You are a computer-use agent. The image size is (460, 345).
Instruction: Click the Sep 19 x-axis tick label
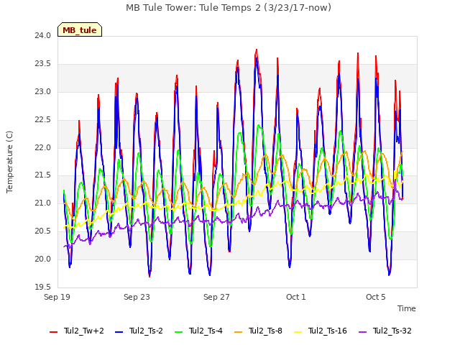57,297
